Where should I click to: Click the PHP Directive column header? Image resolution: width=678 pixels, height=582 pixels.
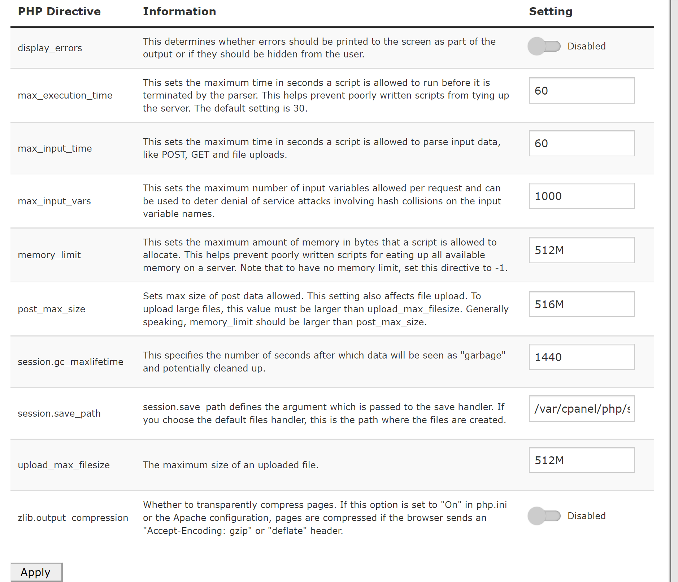pyautogui.click(x=59, y=12)
